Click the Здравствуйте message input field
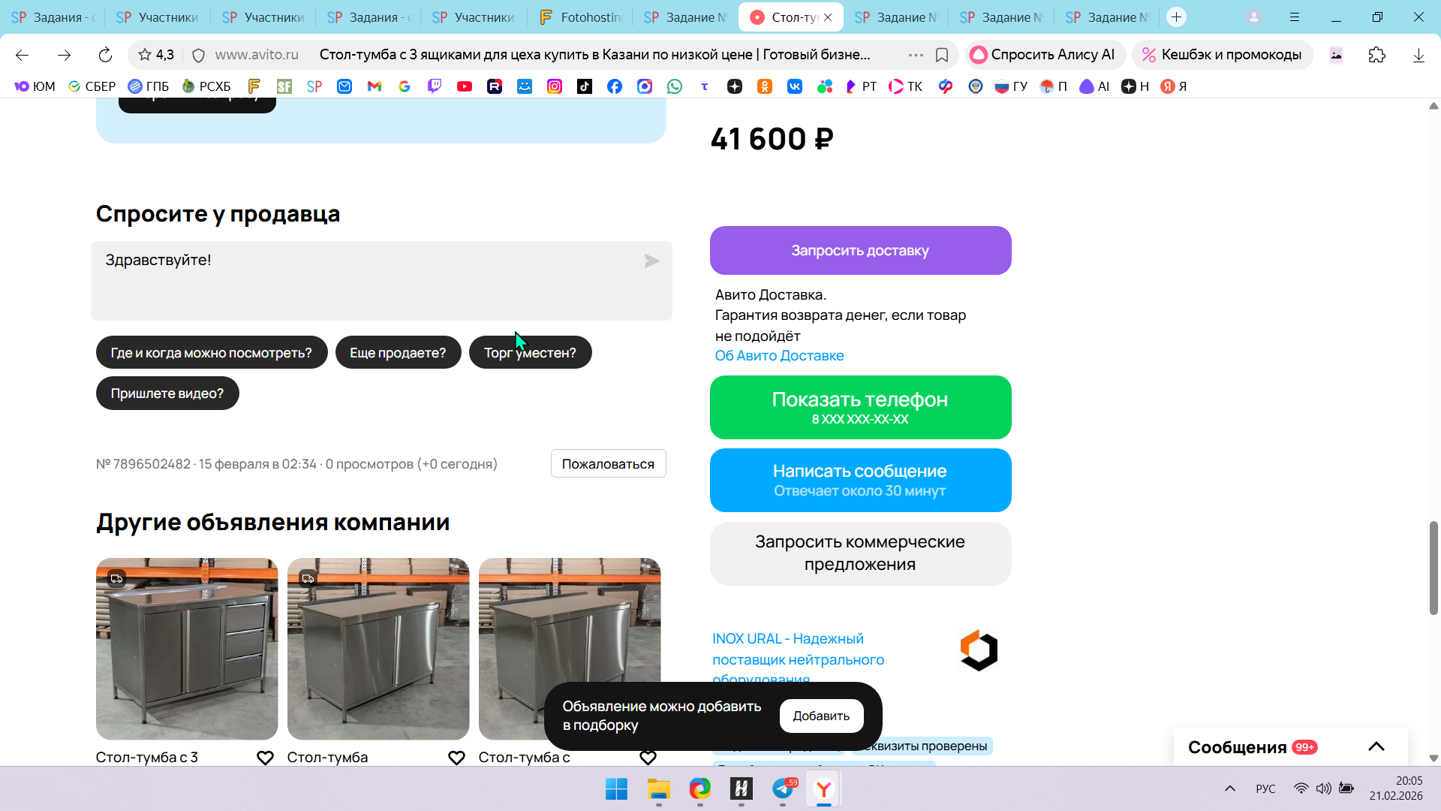This screenshot has width=1441, height=811. [368, 281]
